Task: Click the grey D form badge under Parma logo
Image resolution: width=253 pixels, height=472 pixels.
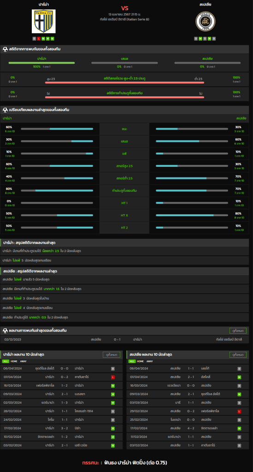Action: (x=34, y=39)
